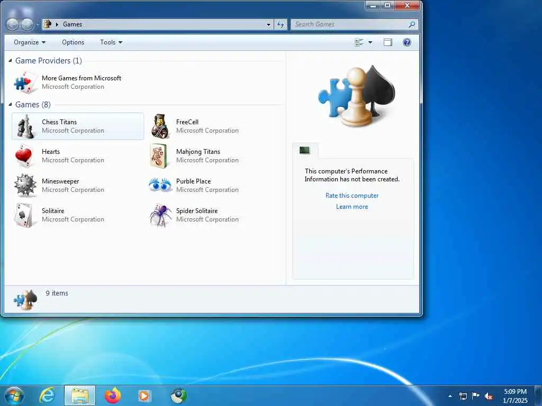The image size is (542, 406).
Task: Click Rate this computer link
Action: tap(352, 196)
